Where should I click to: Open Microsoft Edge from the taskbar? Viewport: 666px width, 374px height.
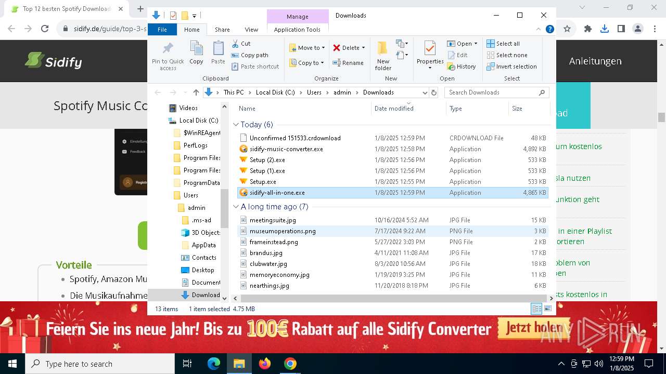tap(214, 364)
